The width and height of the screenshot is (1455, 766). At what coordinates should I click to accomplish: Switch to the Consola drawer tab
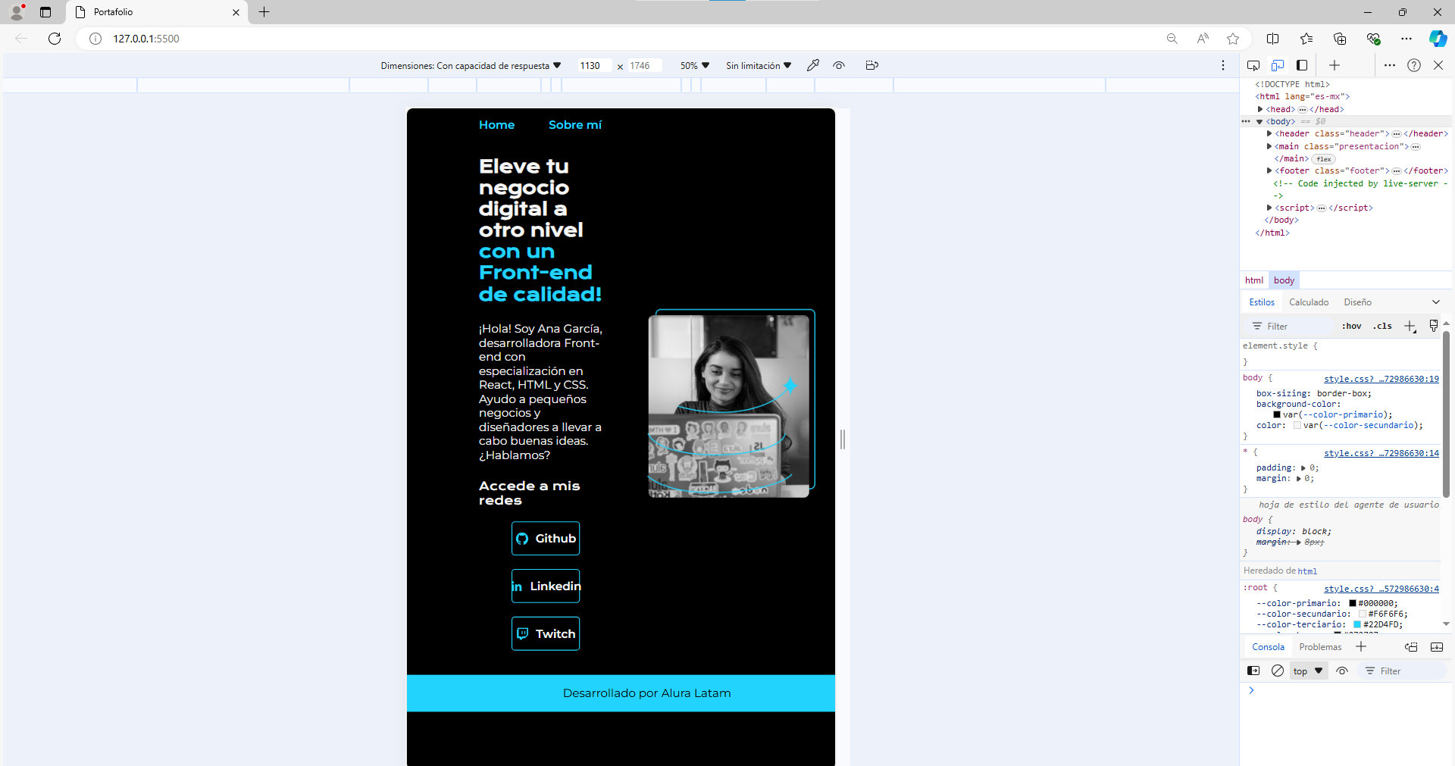pos(1268,647)
